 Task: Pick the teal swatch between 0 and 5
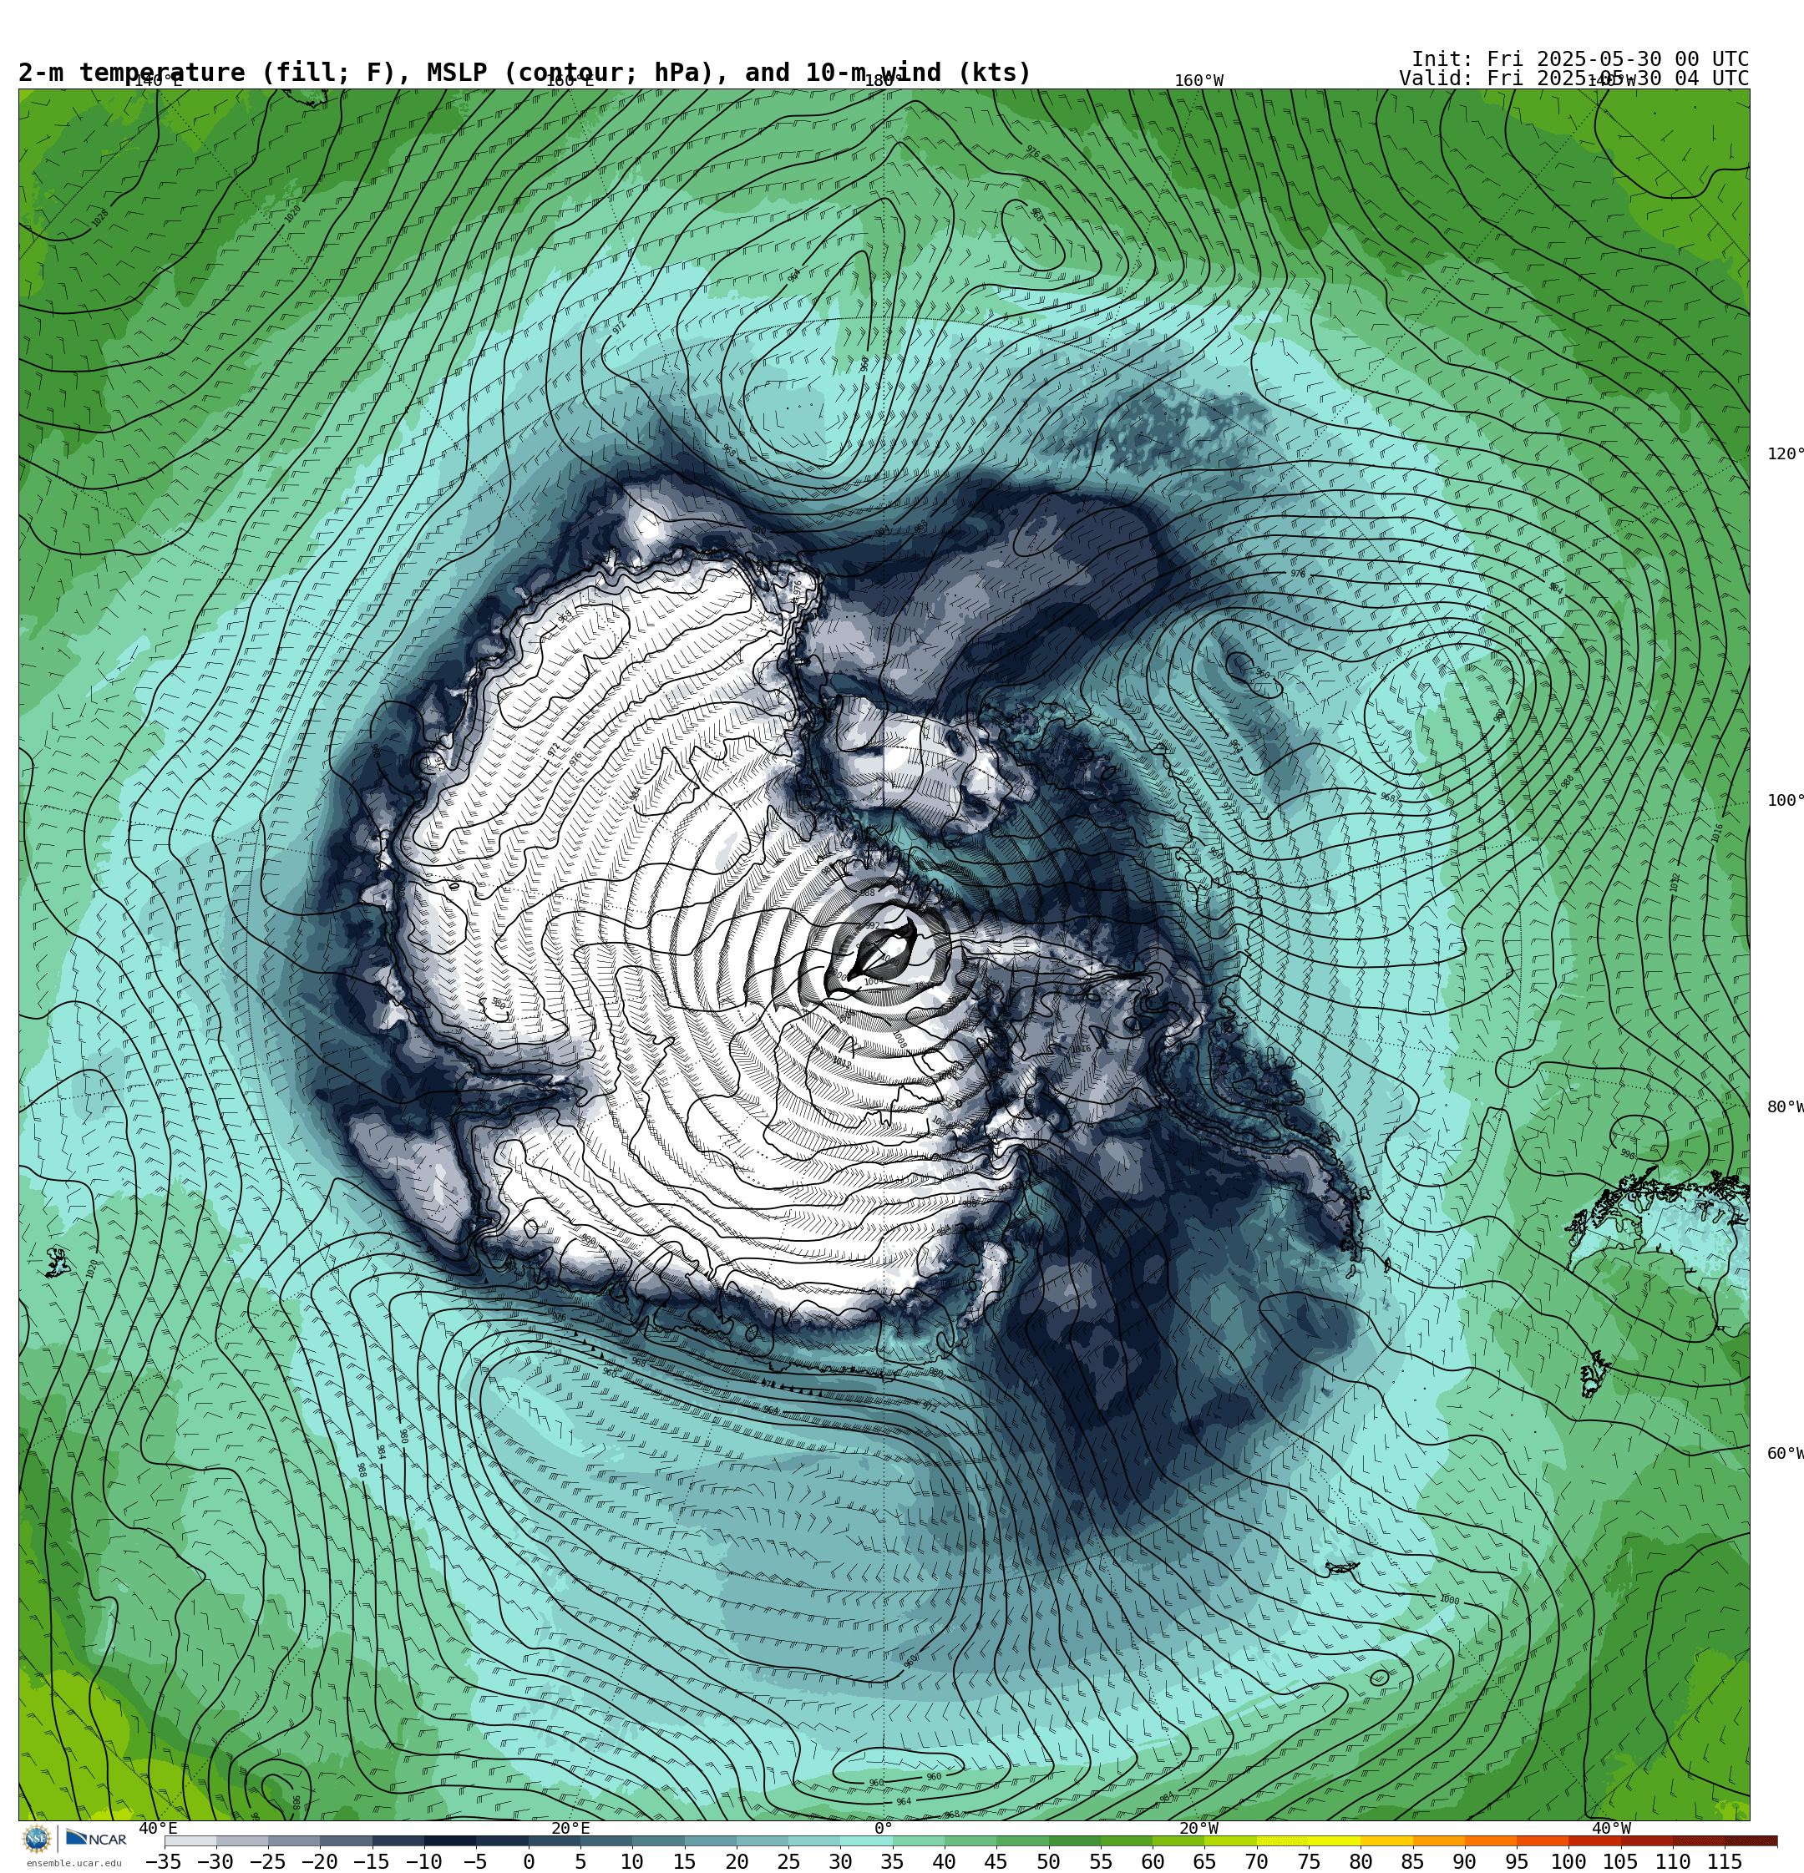[x=555, y=1841]
